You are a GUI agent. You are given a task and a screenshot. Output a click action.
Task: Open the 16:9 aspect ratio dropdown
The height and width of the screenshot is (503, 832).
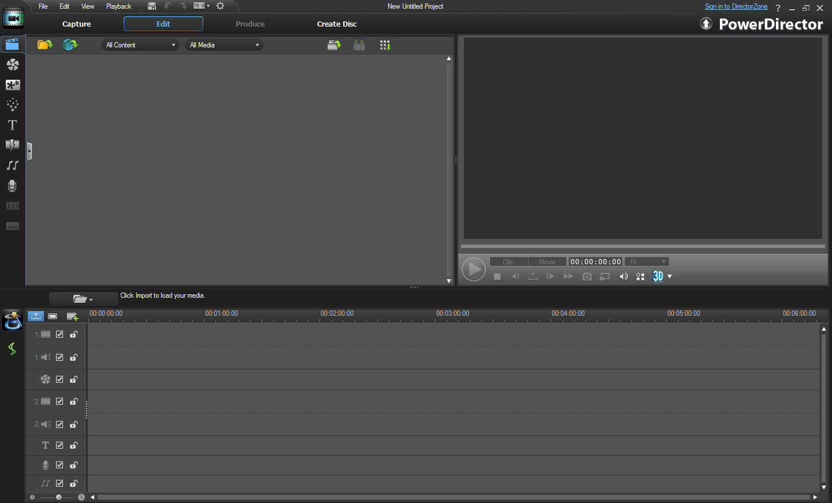(x=201, y=6)
